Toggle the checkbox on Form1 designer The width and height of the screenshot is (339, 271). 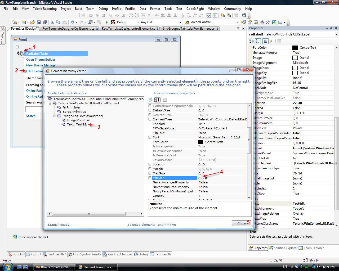point(17,47)
